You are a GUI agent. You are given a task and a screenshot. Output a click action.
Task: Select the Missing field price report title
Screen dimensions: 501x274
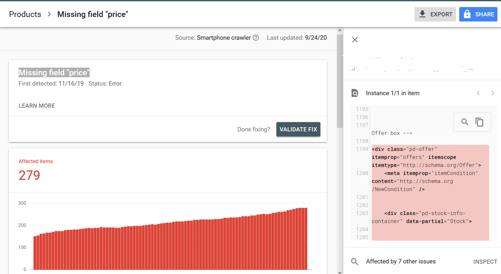(54, 72)
